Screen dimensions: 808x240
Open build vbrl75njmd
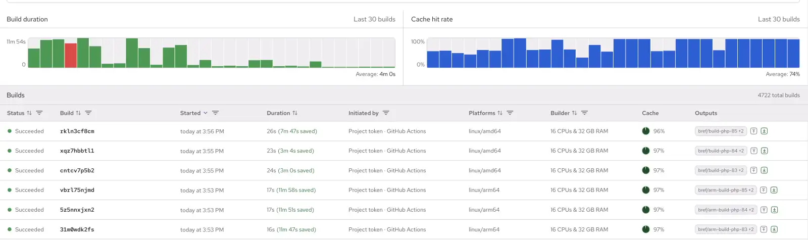[x=77, y=190]
